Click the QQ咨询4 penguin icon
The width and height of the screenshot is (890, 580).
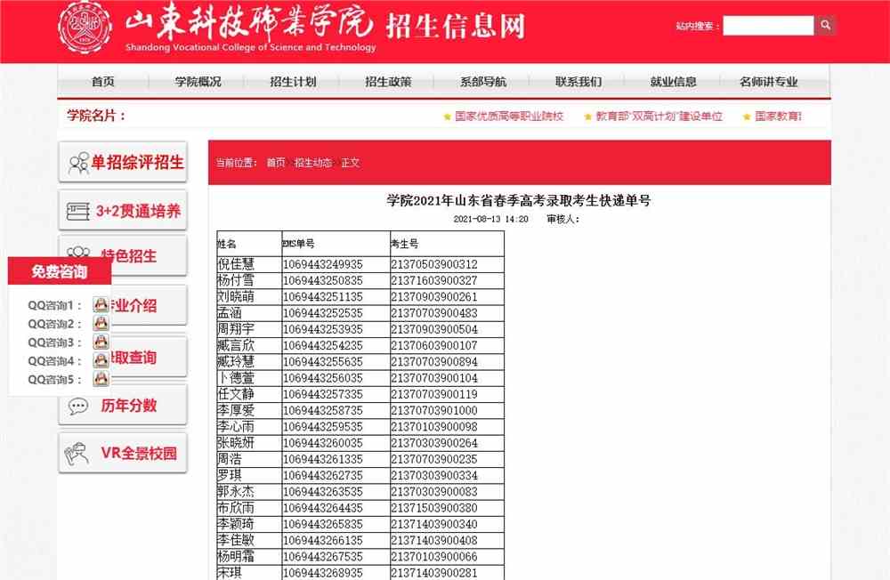(101, 360)
